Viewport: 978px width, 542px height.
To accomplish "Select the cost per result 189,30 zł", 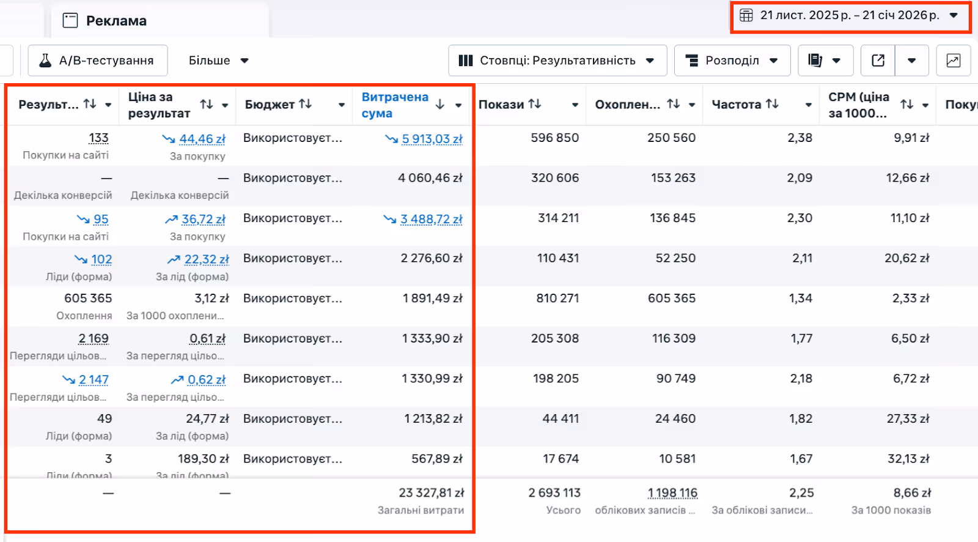I will click(x=204, y=459).
